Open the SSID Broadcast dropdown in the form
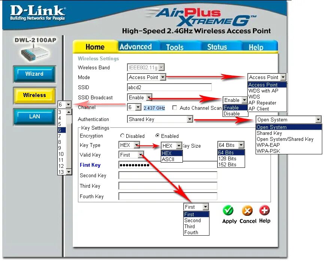The image size is (329, 263). (x=139, y=97)
